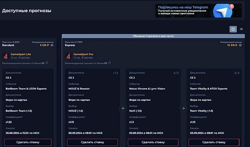Switch to column grid view
This screenshot has height=147, width=250.
click(x=233, y=29)
